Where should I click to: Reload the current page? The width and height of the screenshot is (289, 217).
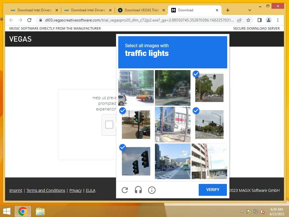coord(29,20)
